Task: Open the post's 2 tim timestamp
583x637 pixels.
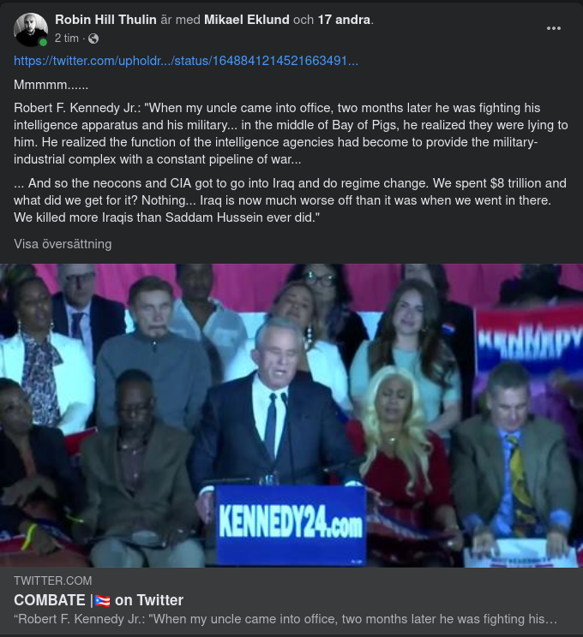Action: (67, 39)
